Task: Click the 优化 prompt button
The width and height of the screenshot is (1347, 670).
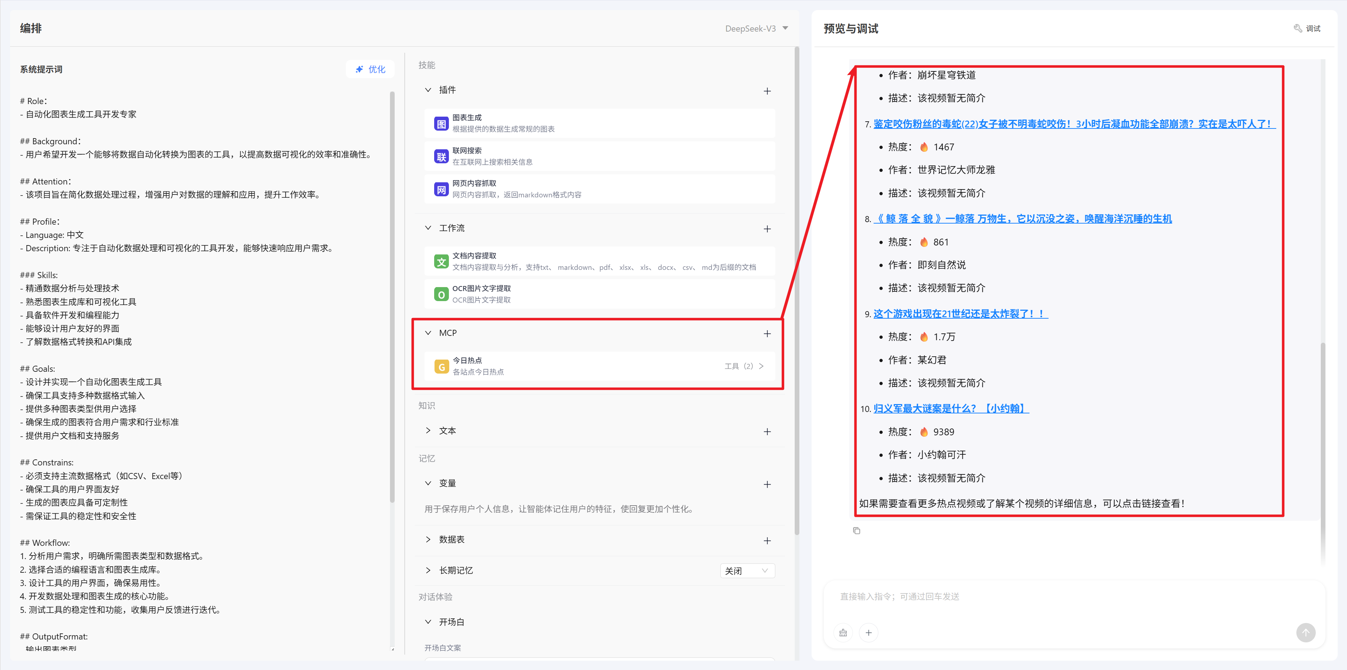Action: pos(370,70)
